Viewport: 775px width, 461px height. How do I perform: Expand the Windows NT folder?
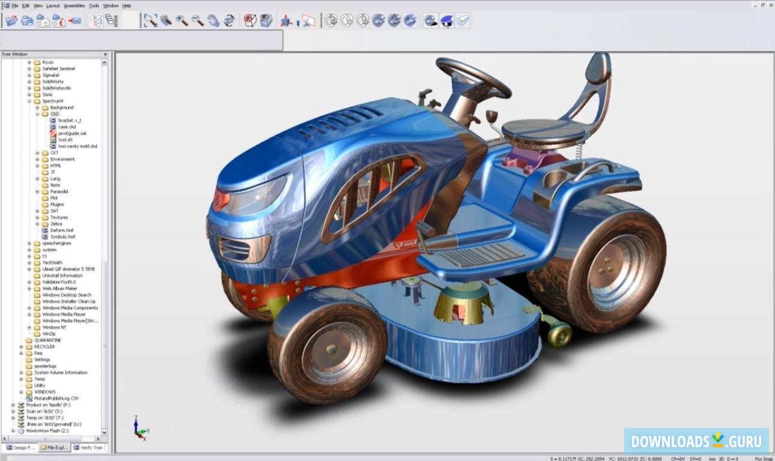29,327
